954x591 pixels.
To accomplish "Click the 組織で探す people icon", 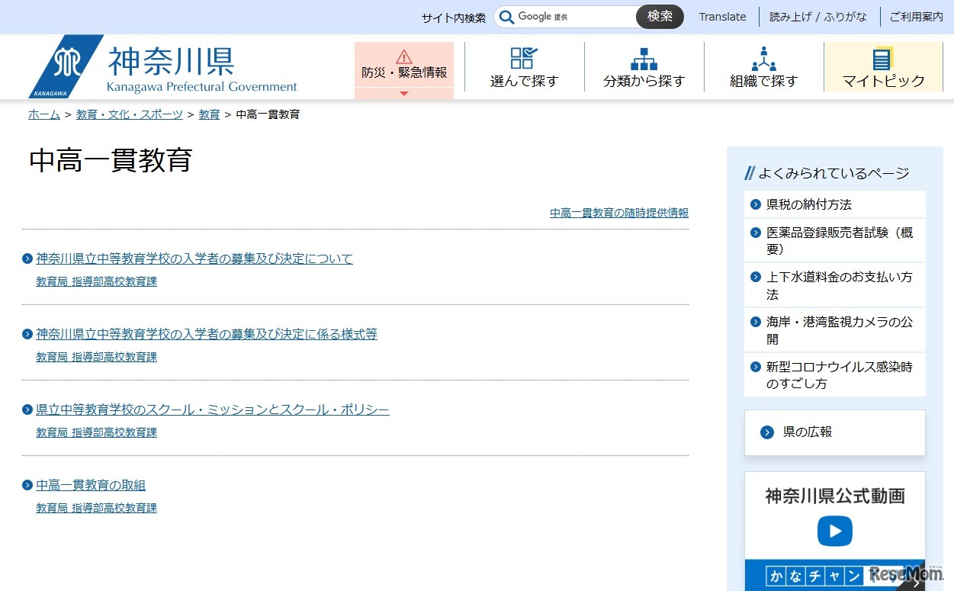I will click(x=763, y=59).
